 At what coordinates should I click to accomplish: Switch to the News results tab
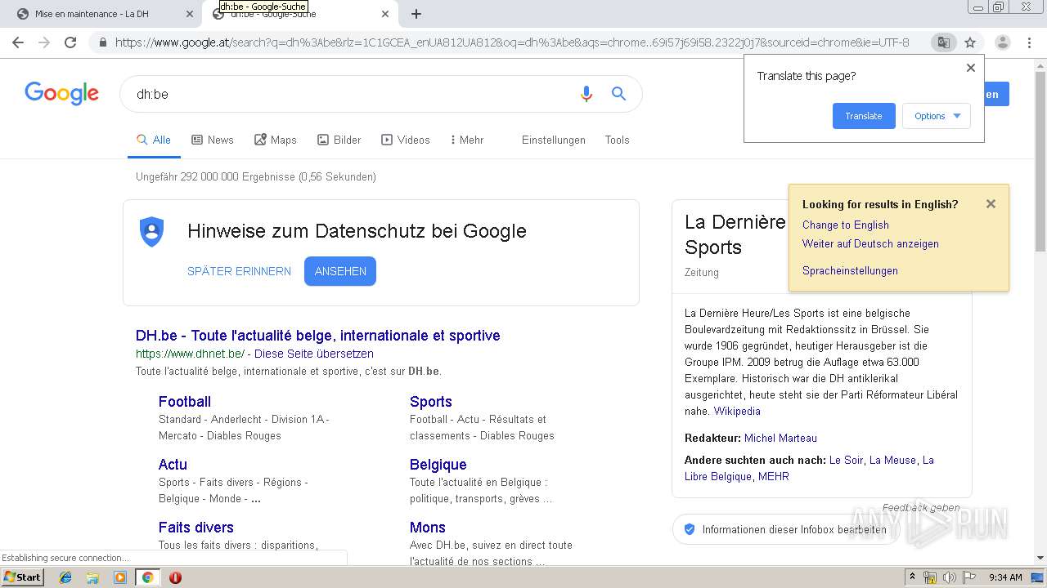(213, 140)
